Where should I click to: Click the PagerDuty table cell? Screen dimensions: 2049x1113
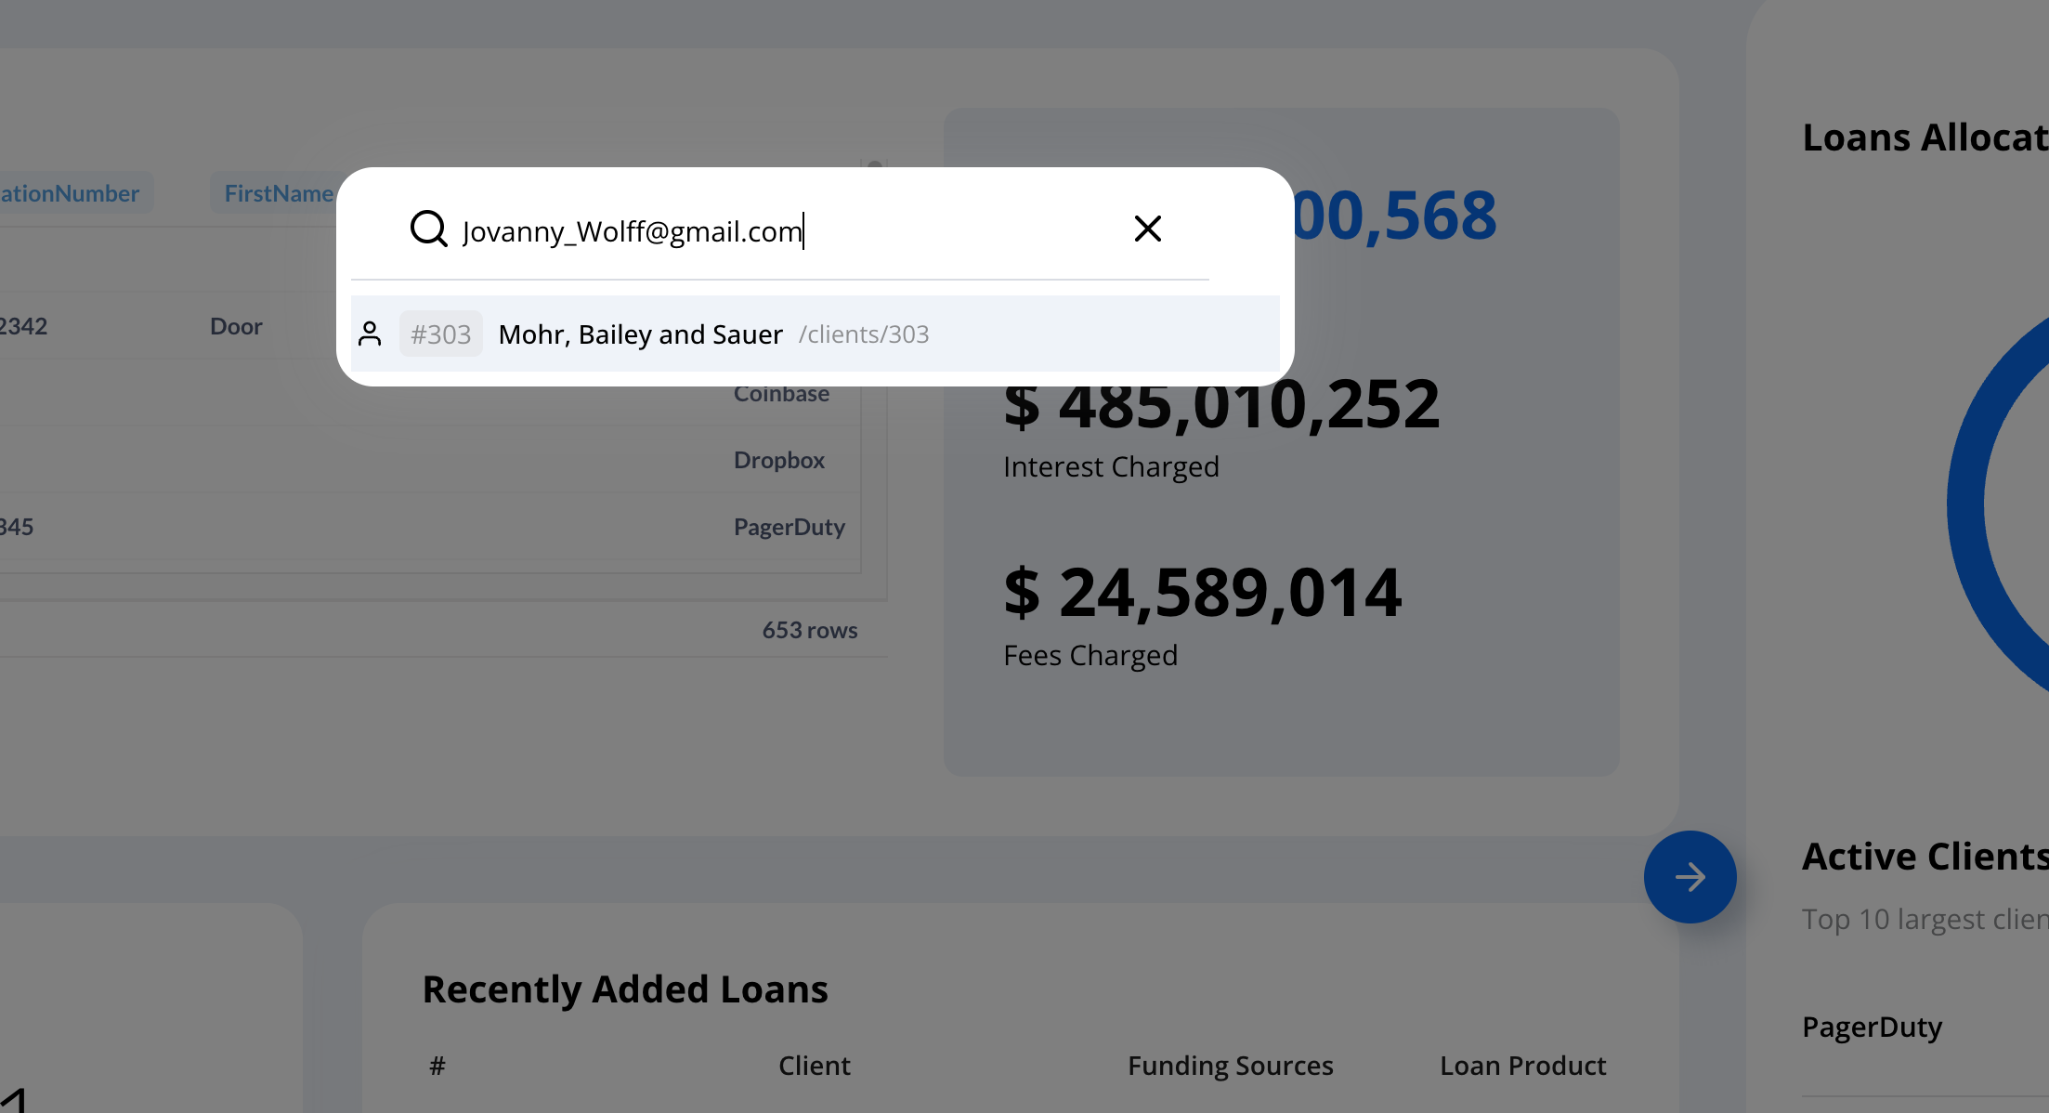coord(790,527)
